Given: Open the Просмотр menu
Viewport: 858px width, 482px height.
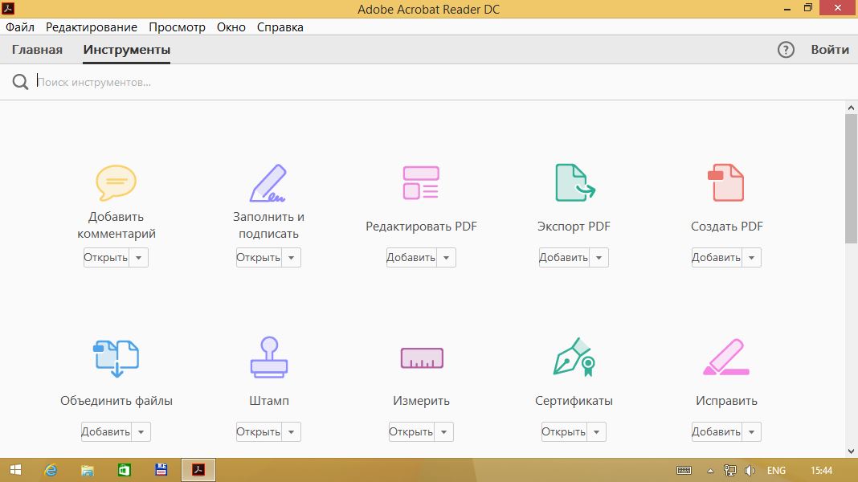Looking at the screenshot, I should pos(177,27).
